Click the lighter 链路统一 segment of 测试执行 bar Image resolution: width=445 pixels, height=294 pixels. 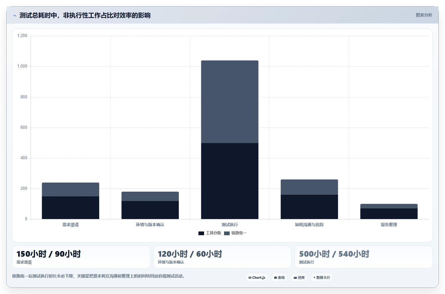point(230,102)
